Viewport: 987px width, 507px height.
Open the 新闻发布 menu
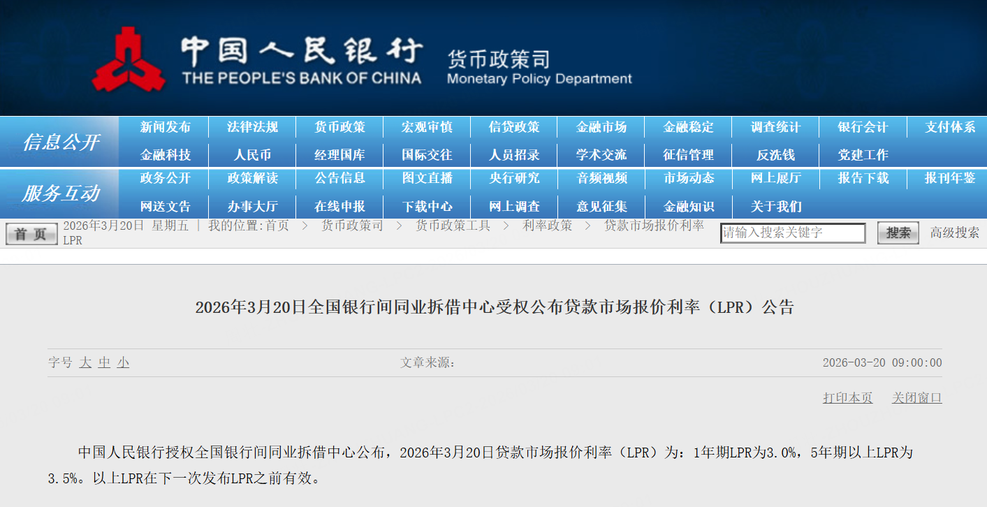(165, 127)
